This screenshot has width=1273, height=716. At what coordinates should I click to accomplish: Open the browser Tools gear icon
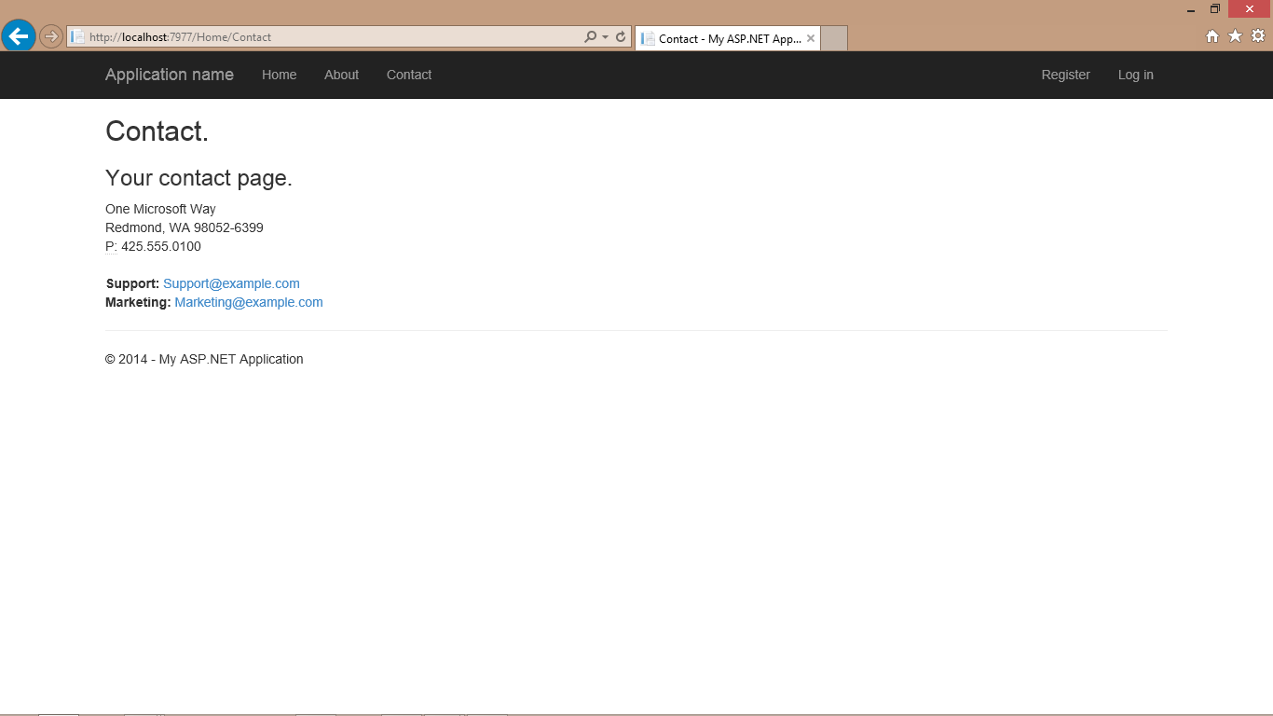point(1258,36)
